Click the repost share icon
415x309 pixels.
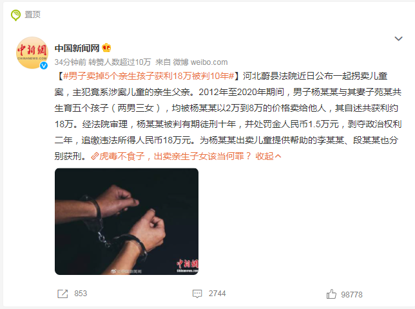click(63, 294)
